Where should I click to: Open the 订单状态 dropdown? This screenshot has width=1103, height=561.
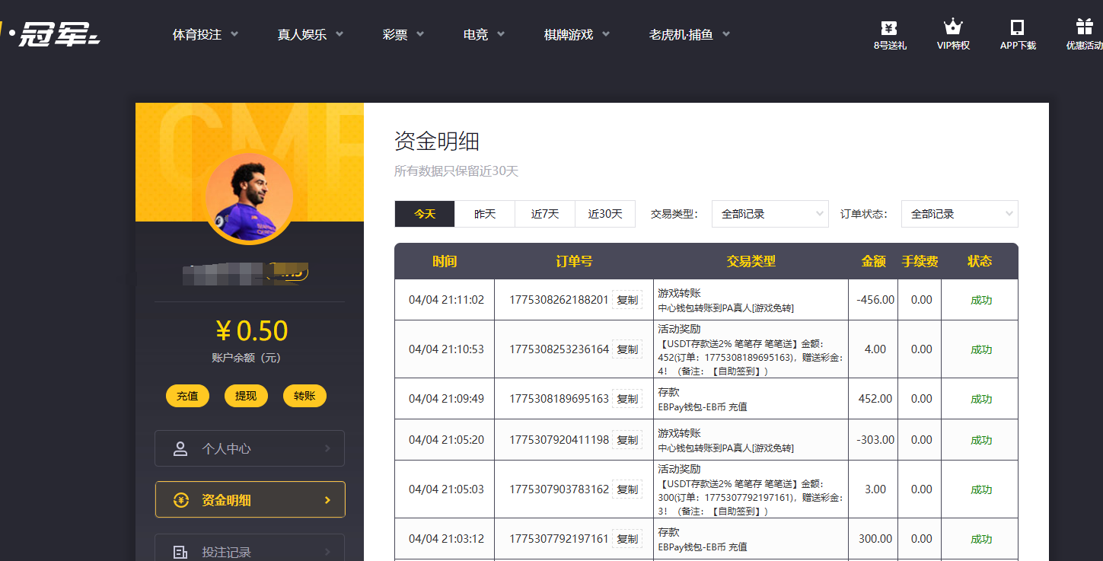click(958, 214)
